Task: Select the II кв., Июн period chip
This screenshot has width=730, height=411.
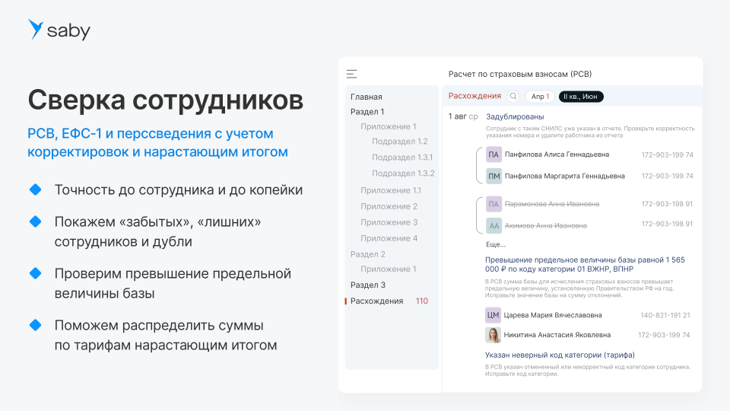Action: tap(580, 97)
